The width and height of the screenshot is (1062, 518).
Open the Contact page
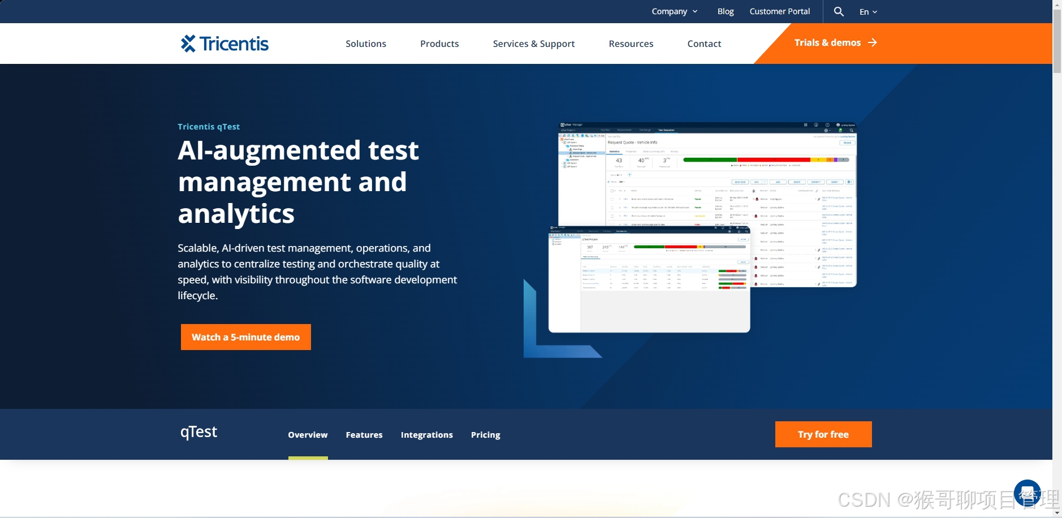pos(704,44)
